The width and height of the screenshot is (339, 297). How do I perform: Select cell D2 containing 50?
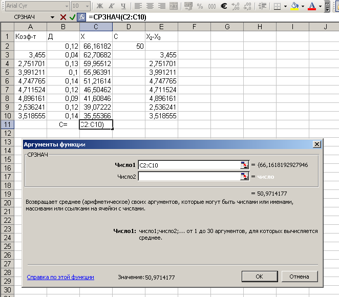click(129, 46)
